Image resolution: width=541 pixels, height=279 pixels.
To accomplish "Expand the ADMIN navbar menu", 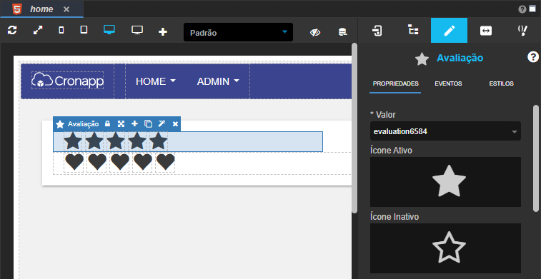I will pos(218,81).
